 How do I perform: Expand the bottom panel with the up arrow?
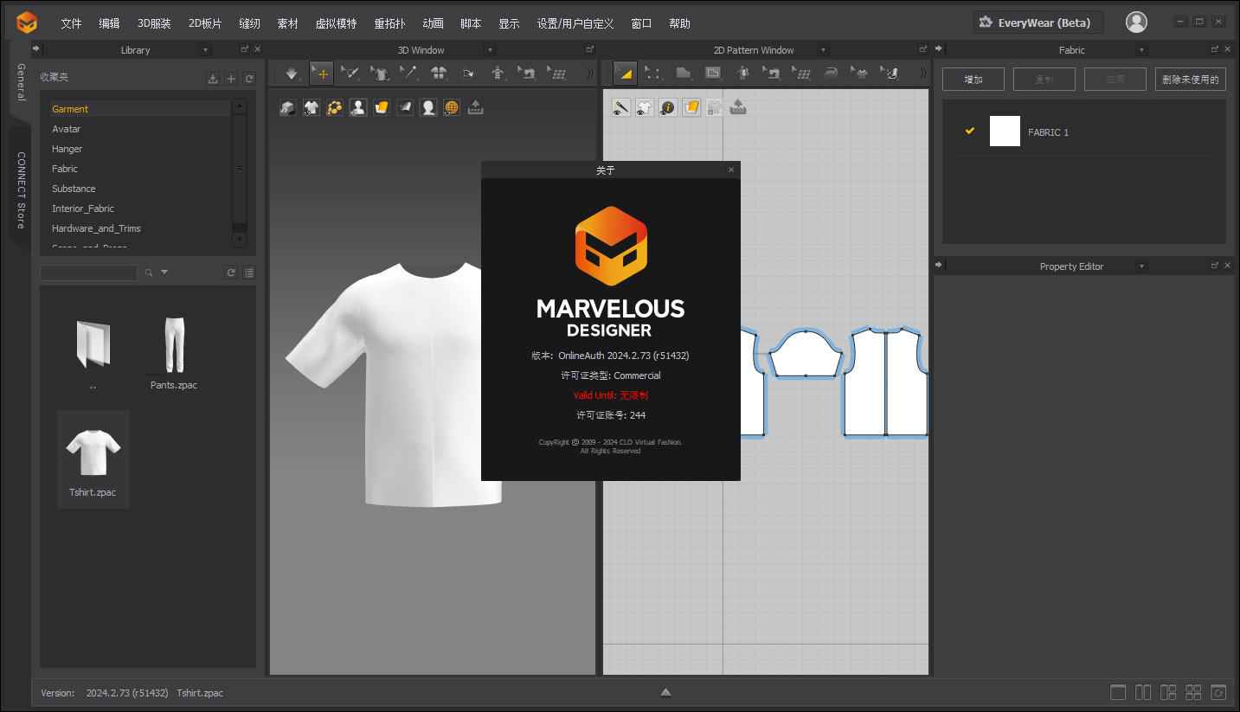pos(665,692)
